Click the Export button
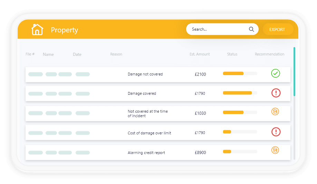 point(278,29)
